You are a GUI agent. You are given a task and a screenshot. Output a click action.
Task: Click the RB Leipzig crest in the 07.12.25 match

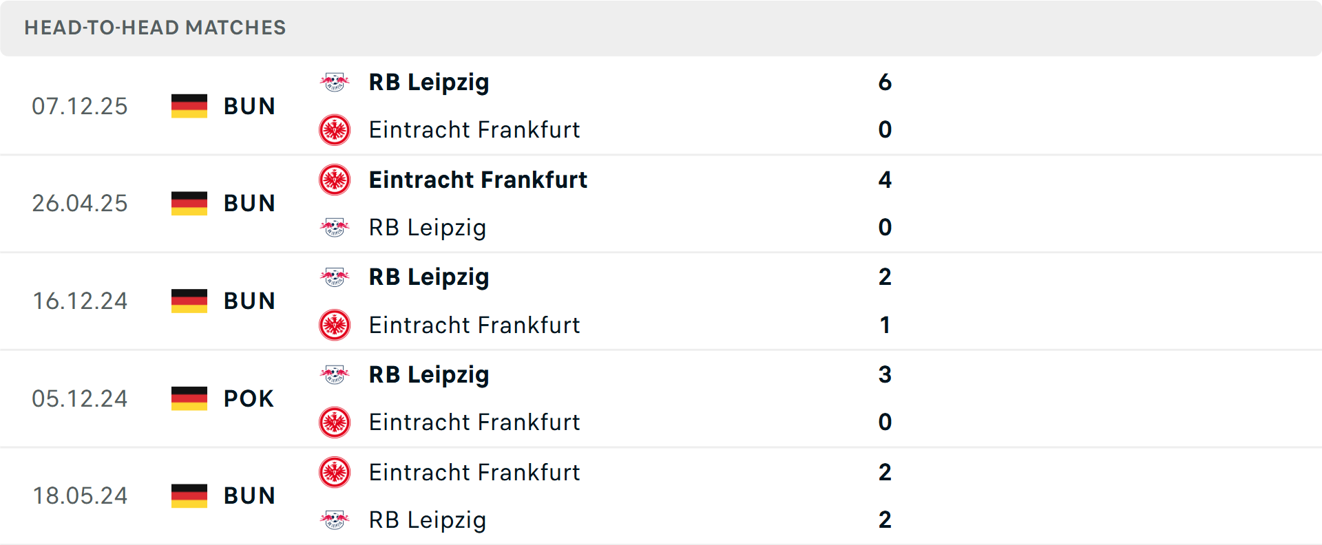point(335,82)
